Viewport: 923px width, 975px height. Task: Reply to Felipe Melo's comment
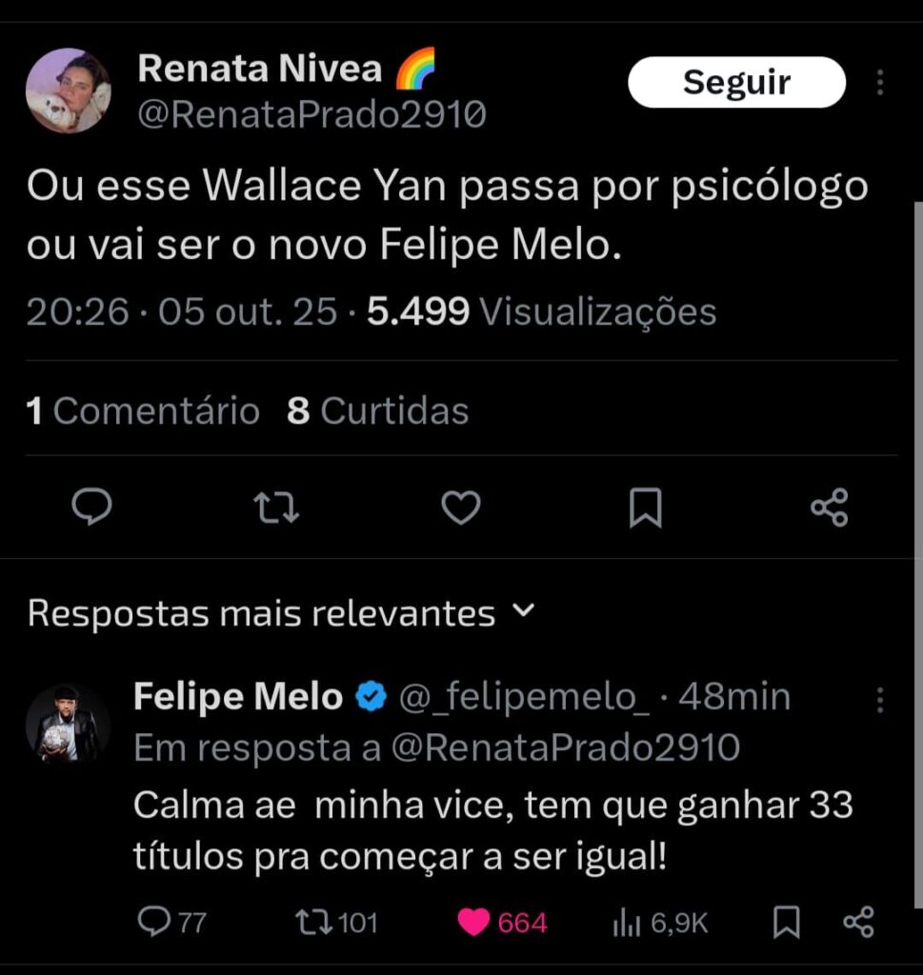pos(152,922)
